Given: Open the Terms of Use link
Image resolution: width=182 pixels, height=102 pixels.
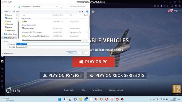Looking at the screenshot, I should point(97,90).
